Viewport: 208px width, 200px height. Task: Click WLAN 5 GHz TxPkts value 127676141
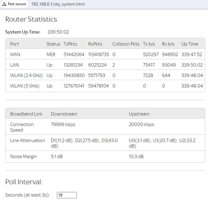(74, 86)
